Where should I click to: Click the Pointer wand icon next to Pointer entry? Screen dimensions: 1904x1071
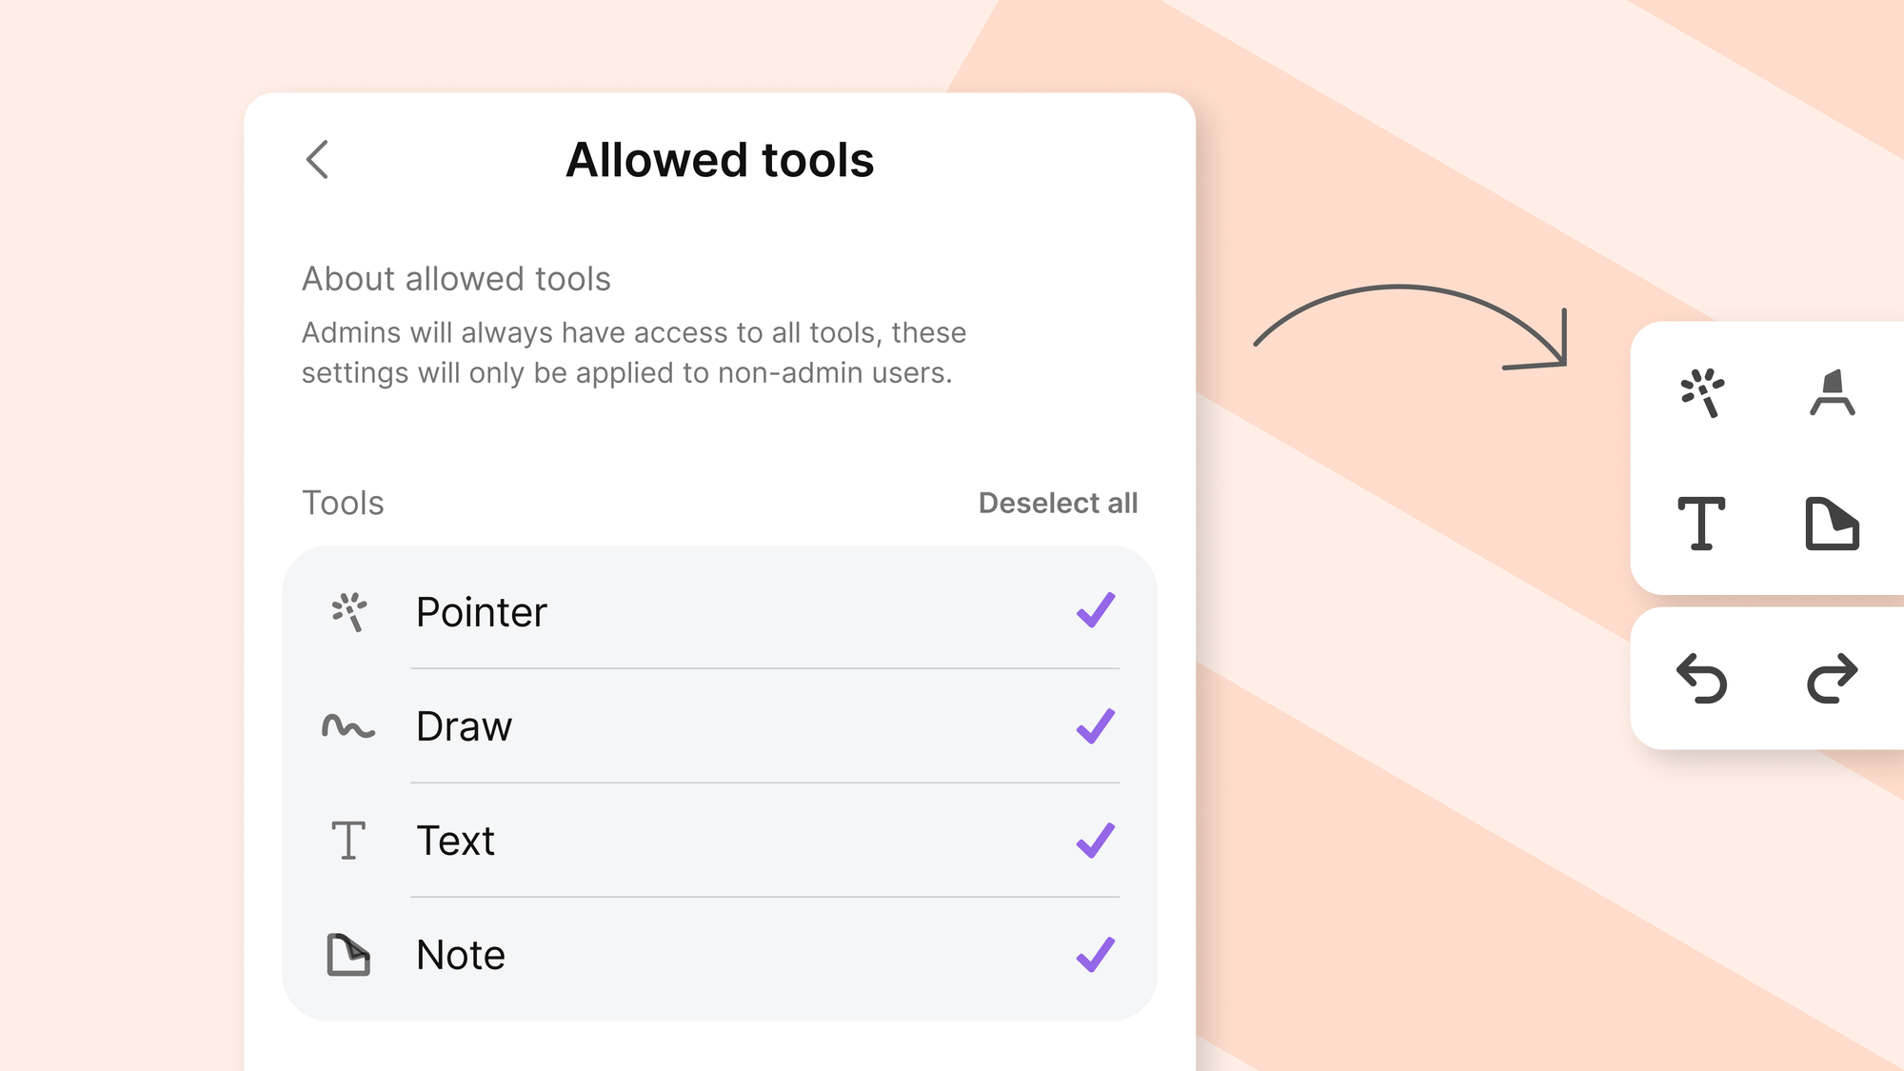point(348,612)
